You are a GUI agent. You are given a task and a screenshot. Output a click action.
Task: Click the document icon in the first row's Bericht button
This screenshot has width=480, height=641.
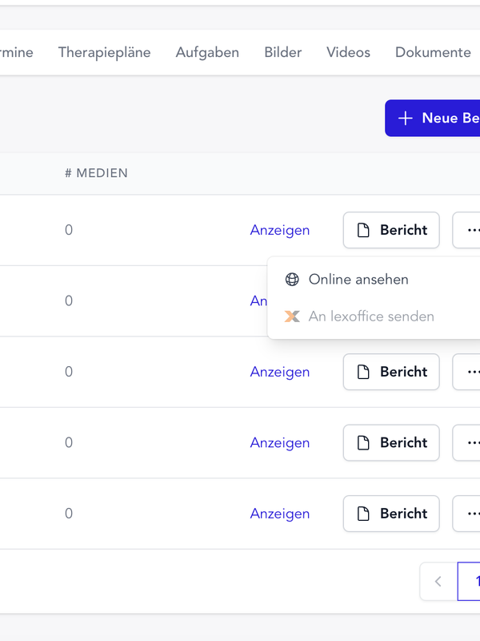[363, 230]
